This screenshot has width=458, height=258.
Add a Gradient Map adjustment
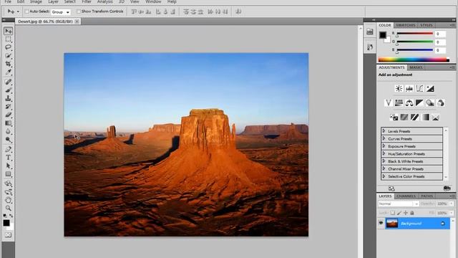(x=425, y=118)
